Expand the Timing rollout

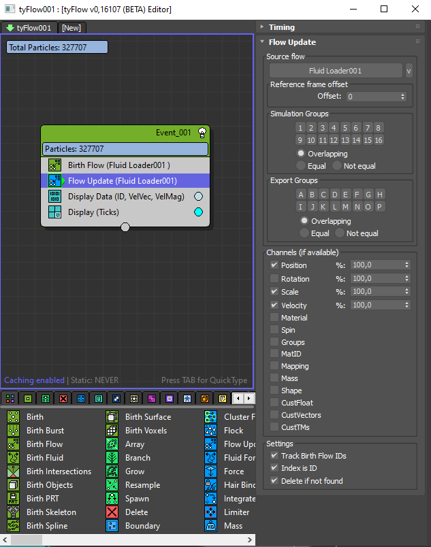[x=262, y=27]
